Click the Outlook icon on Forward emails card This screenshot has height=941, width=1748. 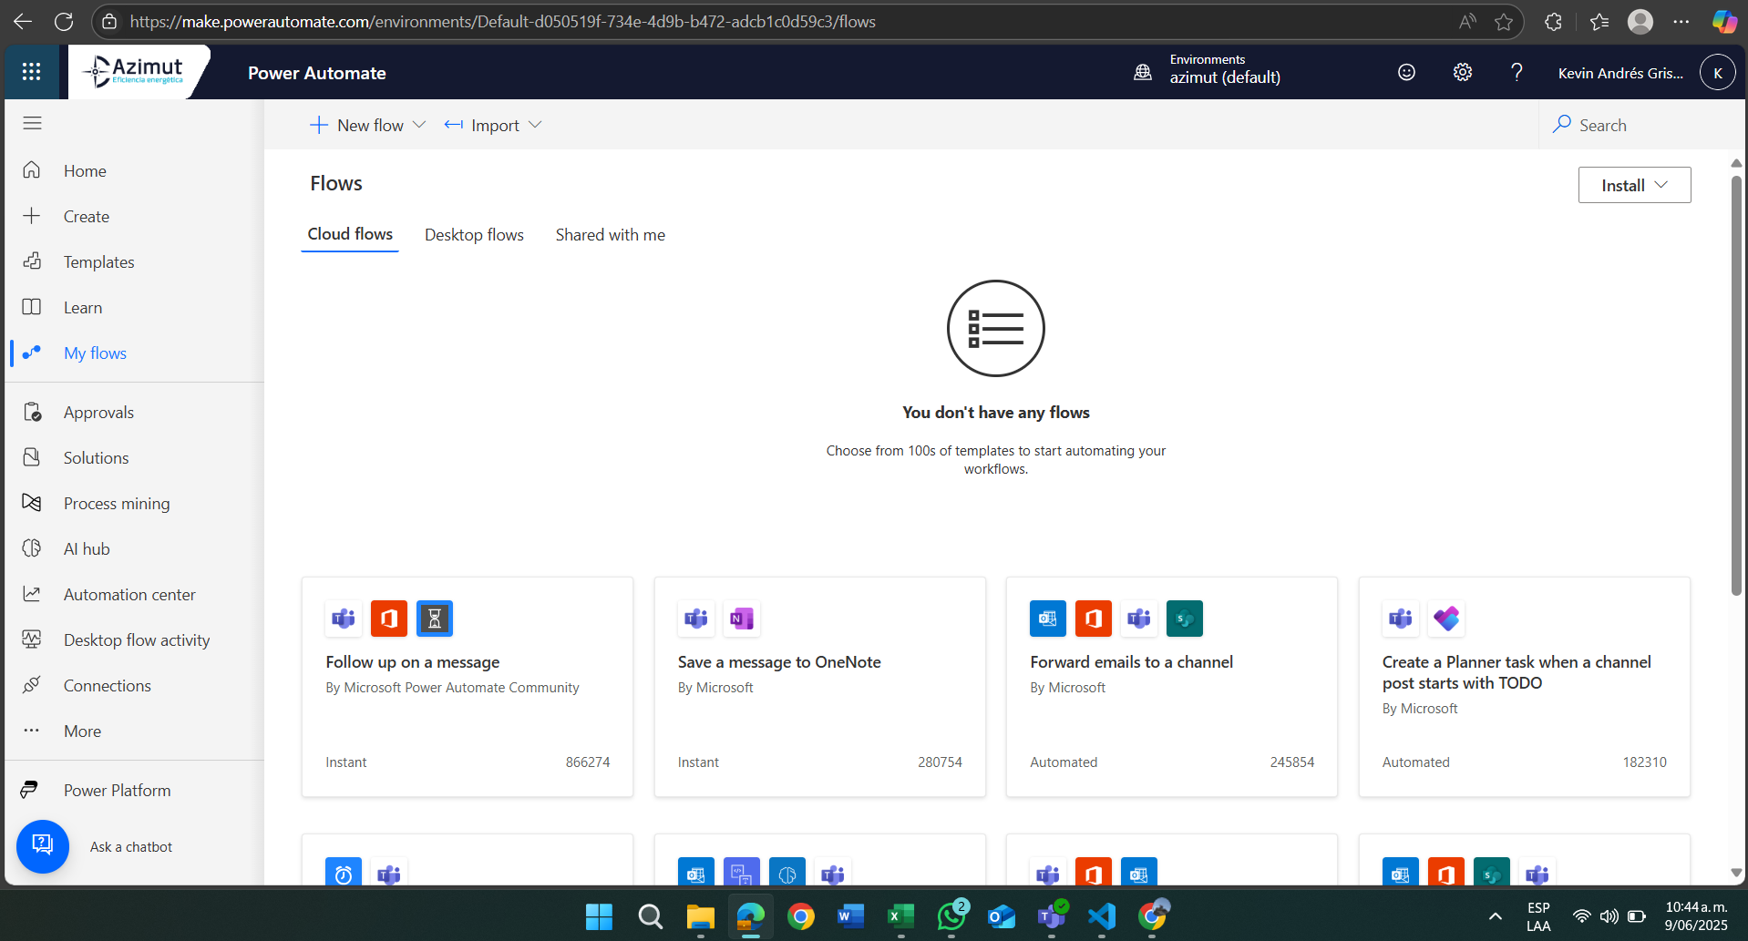[x=1048, y=619]
